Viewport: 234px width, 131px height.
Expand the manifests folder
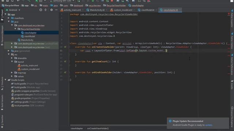click(x=9, y=18)
